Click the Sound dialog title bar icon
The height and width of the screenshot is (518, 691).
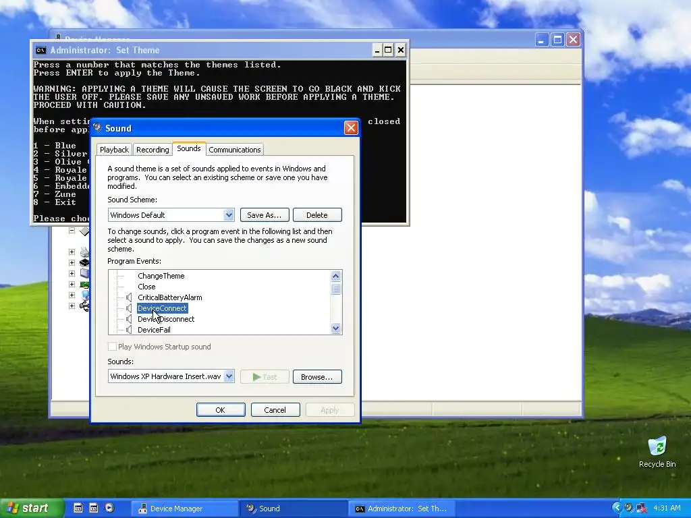click(x=97, y=127)
